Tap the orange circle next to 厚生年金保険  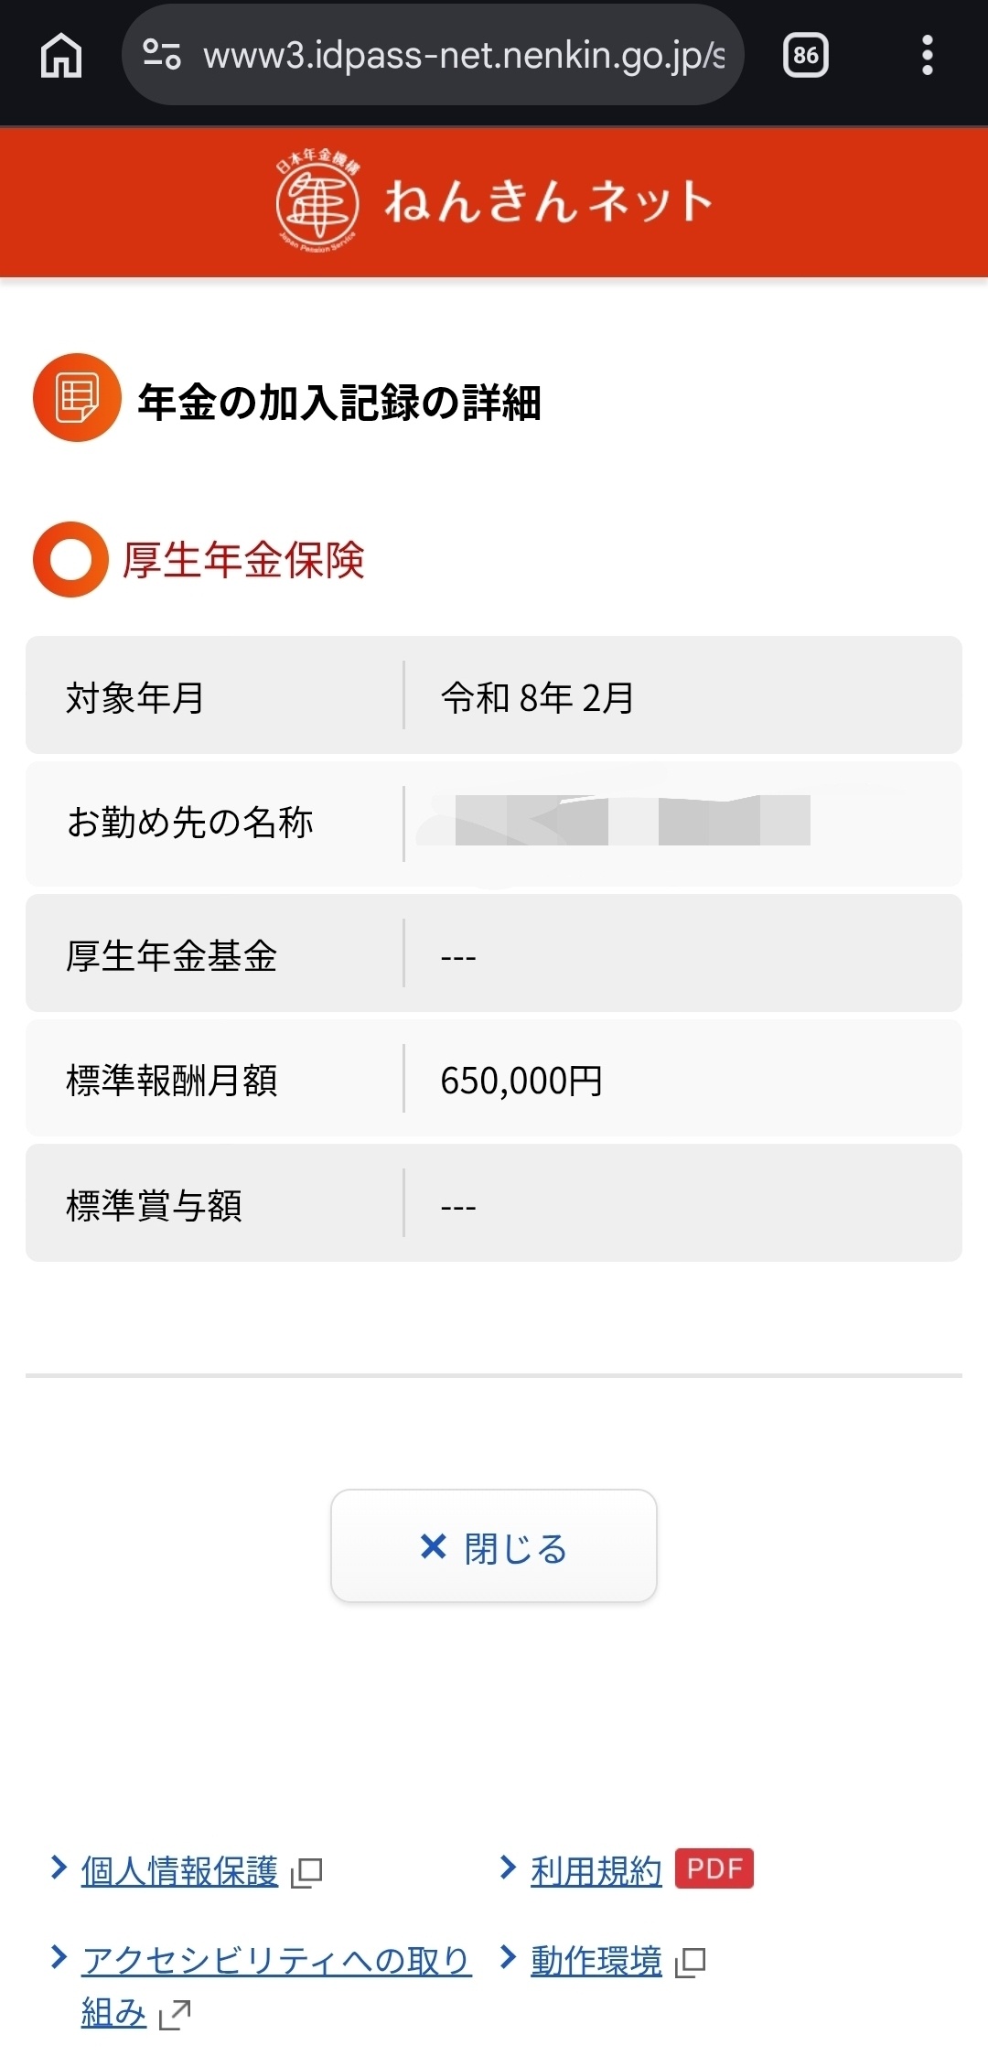click(70, 559)
